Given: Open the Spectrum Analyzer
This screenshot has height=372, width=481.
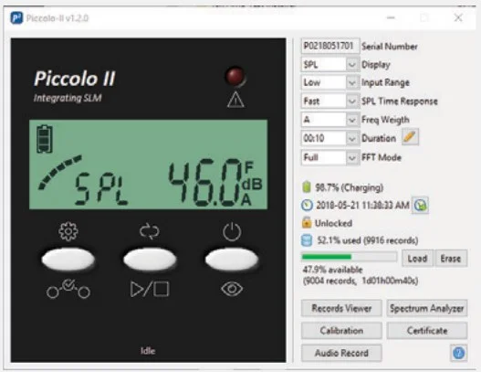Looking at the screenshot, I should click(427, 308).
